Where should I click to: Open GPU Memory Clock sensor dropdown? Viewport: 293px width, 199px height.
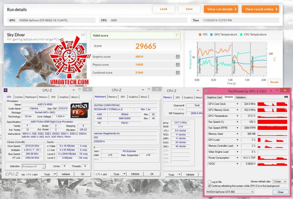pyautogui.click(x=238, y=110)
